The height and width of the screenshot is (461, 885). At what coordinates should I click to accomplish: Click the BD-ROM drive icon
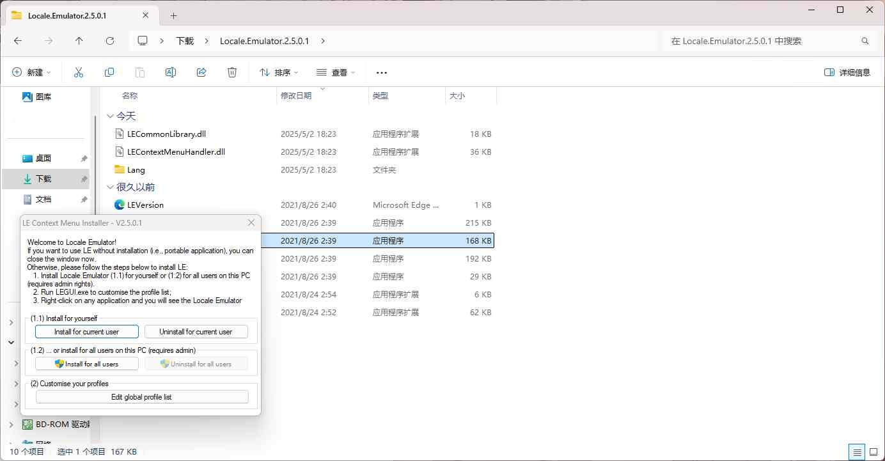pos(27,424)
